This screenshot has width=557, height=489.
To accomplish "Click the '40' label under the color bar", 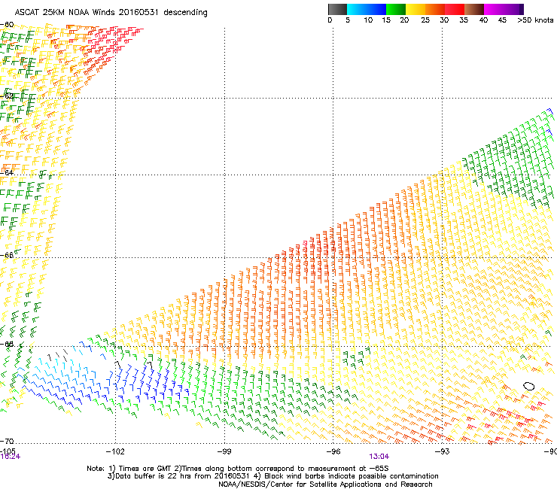I will click(x=483, y=20).
